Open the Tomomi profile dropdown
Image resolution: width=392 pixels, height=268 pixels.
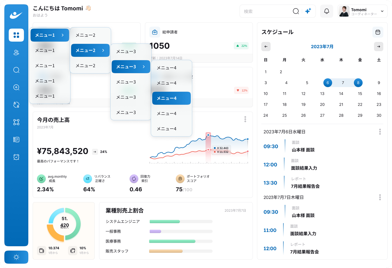(x=362, y=11)
